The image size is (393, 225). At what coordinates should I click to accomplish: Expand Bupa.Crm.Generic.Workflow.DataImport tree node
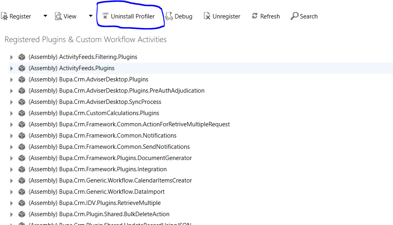click(11, 192)
